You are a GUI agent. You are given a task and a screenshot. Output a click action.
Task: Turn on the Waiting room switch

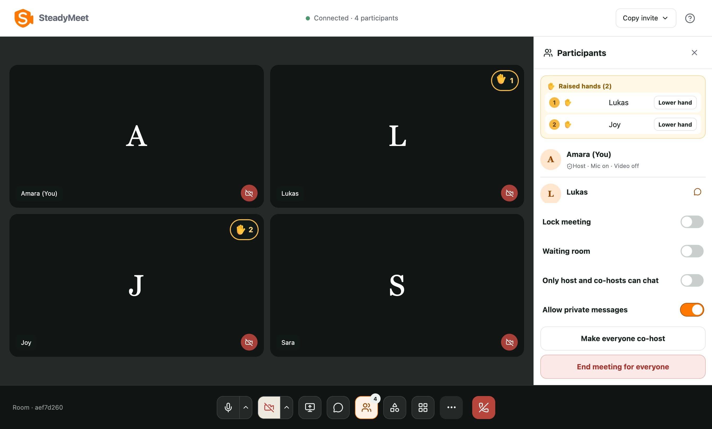point(692,251)
